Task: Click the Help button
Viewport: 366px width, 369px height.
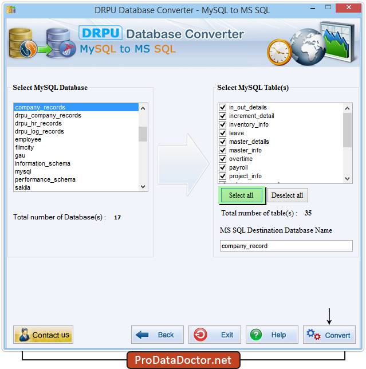Action: (x=272, y=335)
